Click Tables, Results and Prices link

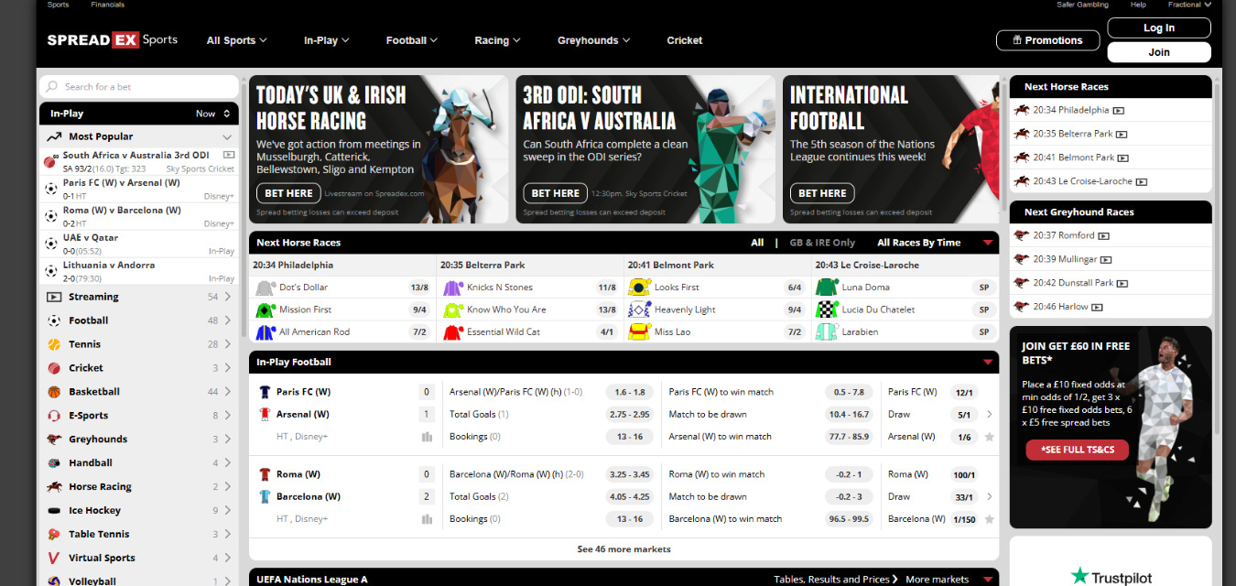[836, 580]
